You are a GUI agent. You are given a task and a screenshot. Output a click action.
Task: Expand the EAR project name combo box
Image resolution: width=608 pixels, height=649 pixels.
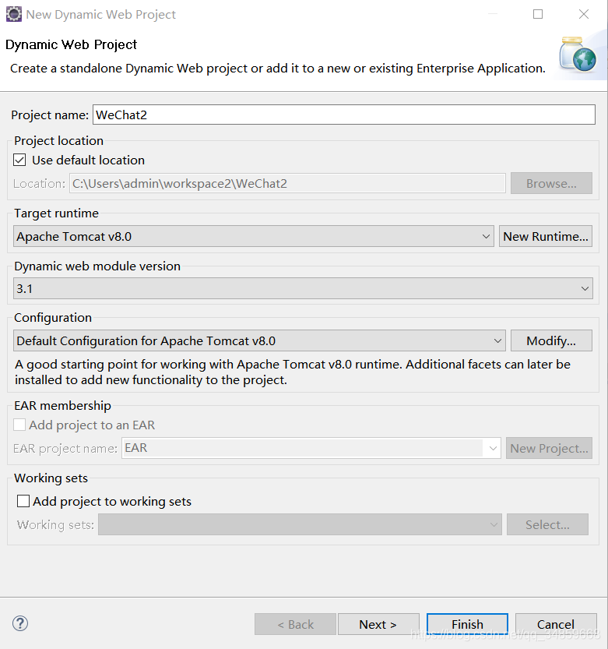(x=311, y=448)
